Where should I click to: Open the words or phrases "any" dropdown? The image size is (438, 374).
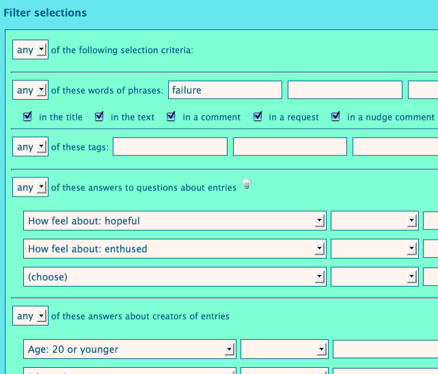tap(30, 90)
